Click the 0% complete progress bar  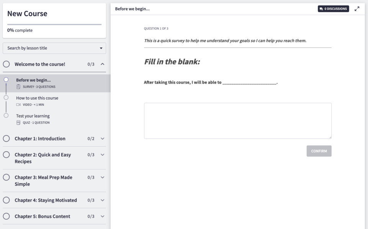coord(54,24)
